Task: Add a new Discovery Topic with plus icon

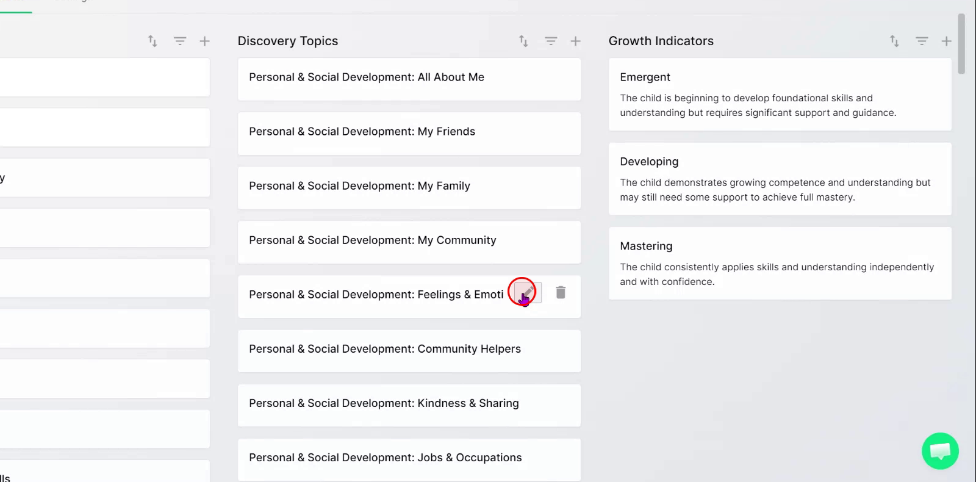Action: [x=575, y=41]
